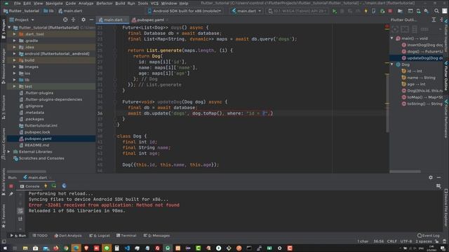449x252 pixels.
Task: Open the Tools menu
Action: [x=143, y=3]
